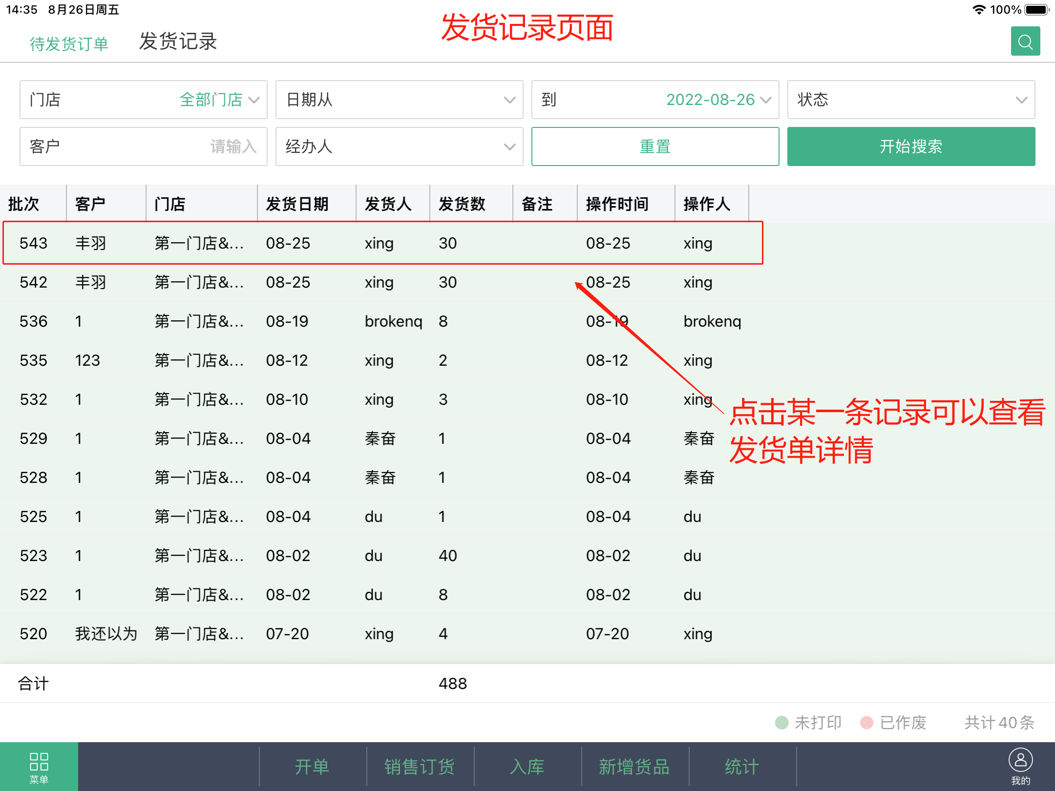Open the 日期从 date dropdown
Image resolution: width=1055 pixels, height=791 pixels.
[400, 100]
